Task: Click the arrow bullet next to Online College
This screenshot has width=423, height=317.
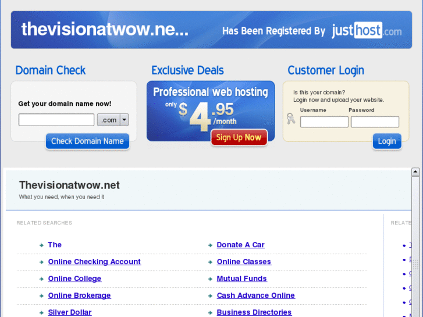Action: point(41,279)
